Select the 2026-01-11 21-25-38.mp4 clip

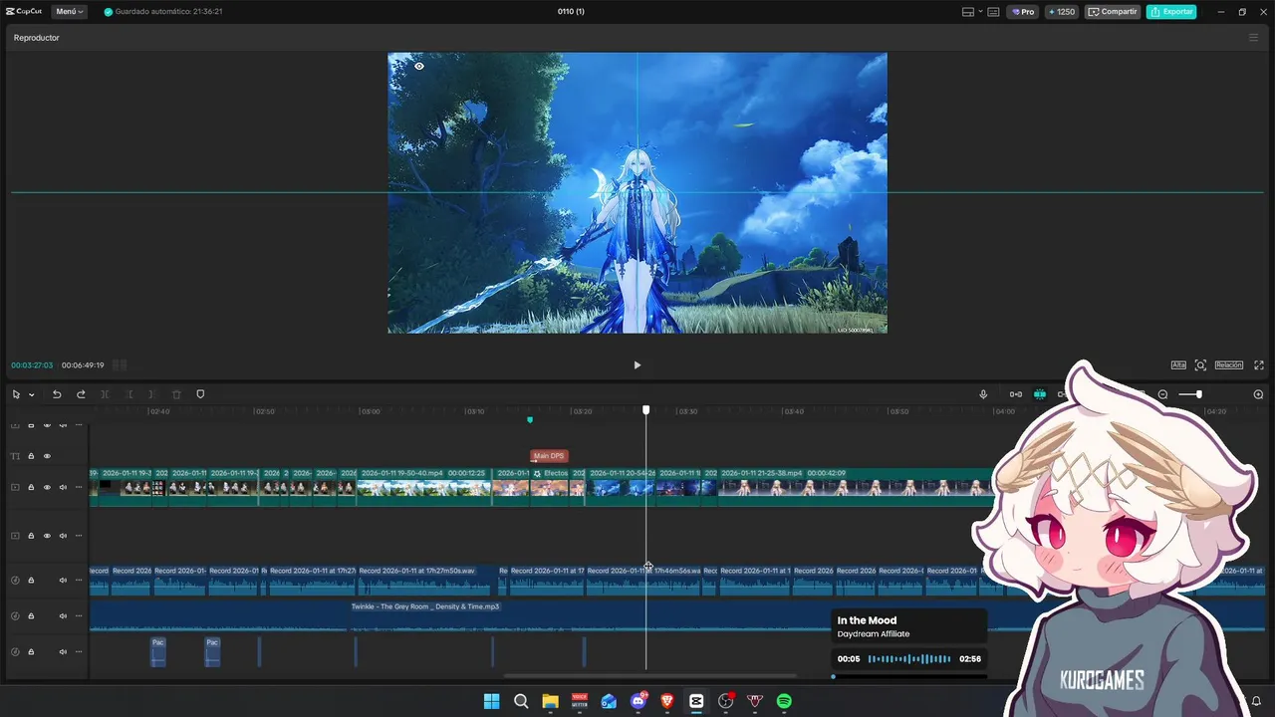(x=855, y=487)
